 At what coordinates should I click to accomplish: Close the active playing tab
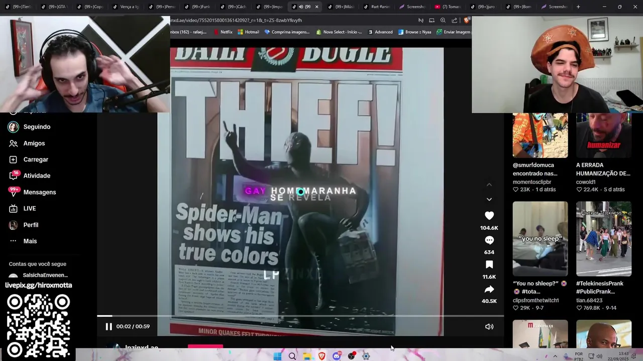click(x=316, y=7)
